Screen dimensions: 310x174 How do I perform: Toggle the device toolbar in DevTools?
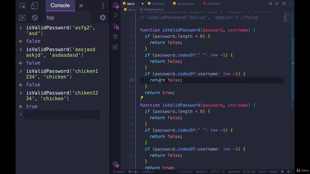[x=34, y=6]
